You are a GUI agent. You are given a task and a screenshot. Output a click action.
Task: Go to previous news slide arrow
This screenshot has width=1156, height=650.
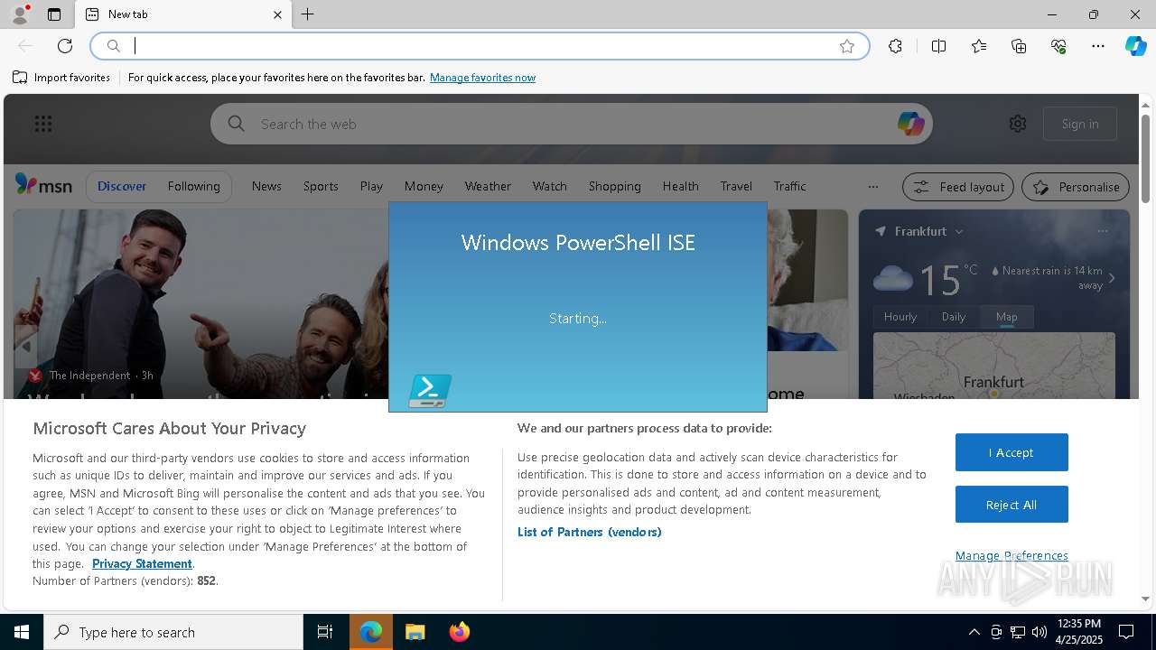coord(26,347)
